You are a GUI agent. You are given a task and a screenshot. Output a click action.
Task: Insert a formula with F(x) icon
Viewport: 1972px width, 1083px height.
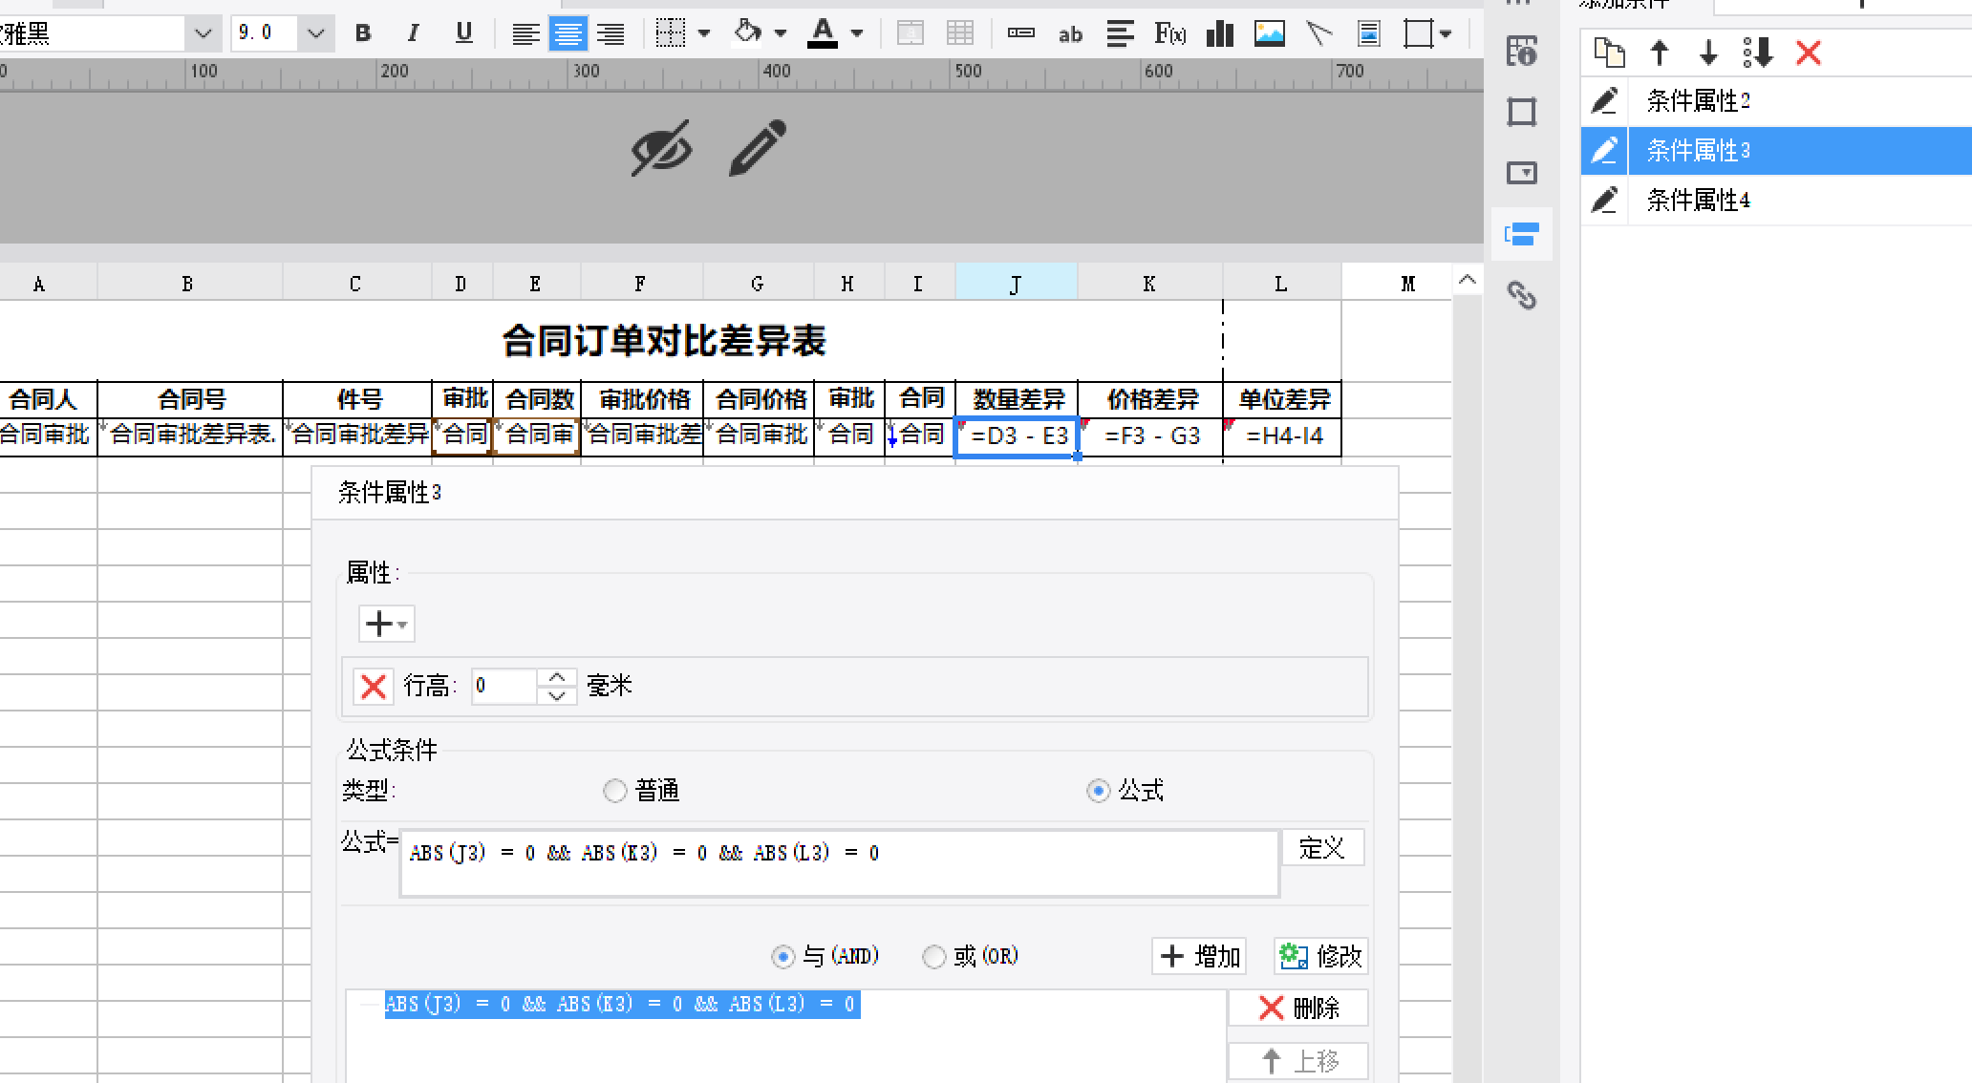point(1169,34)
